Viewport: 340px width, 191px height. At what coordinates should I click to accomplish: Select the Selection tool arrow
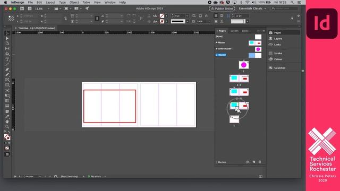click(x=7, y=33)
